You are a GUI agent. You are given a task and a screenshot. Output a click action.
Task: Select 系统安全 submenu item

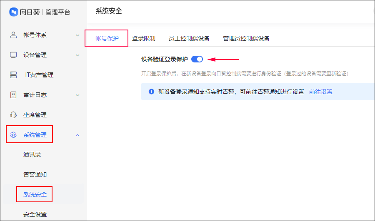(35, 194)
